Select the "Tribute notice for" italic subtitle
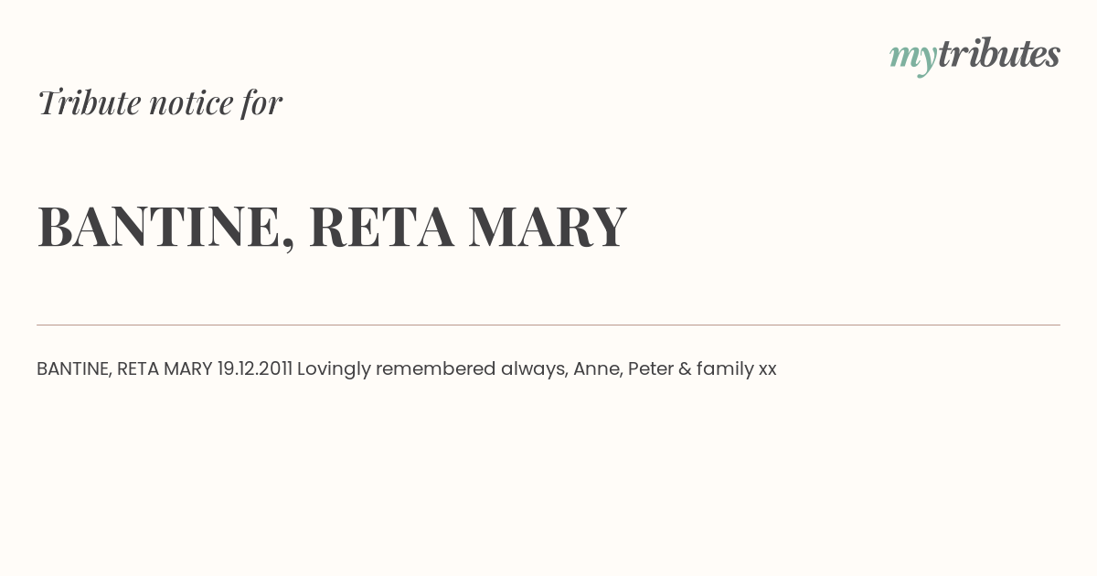The image size is (1097, 576). click(x=159, y=102)
